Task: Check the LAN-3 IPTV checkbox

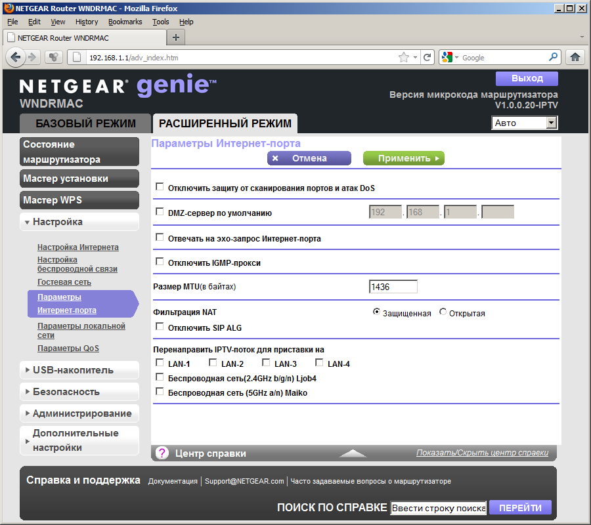Action: tap(266, 363)
